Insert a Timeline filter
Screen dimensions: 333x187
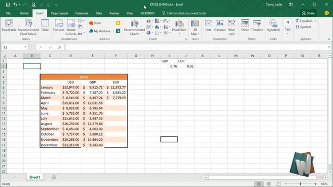(257, 25)
